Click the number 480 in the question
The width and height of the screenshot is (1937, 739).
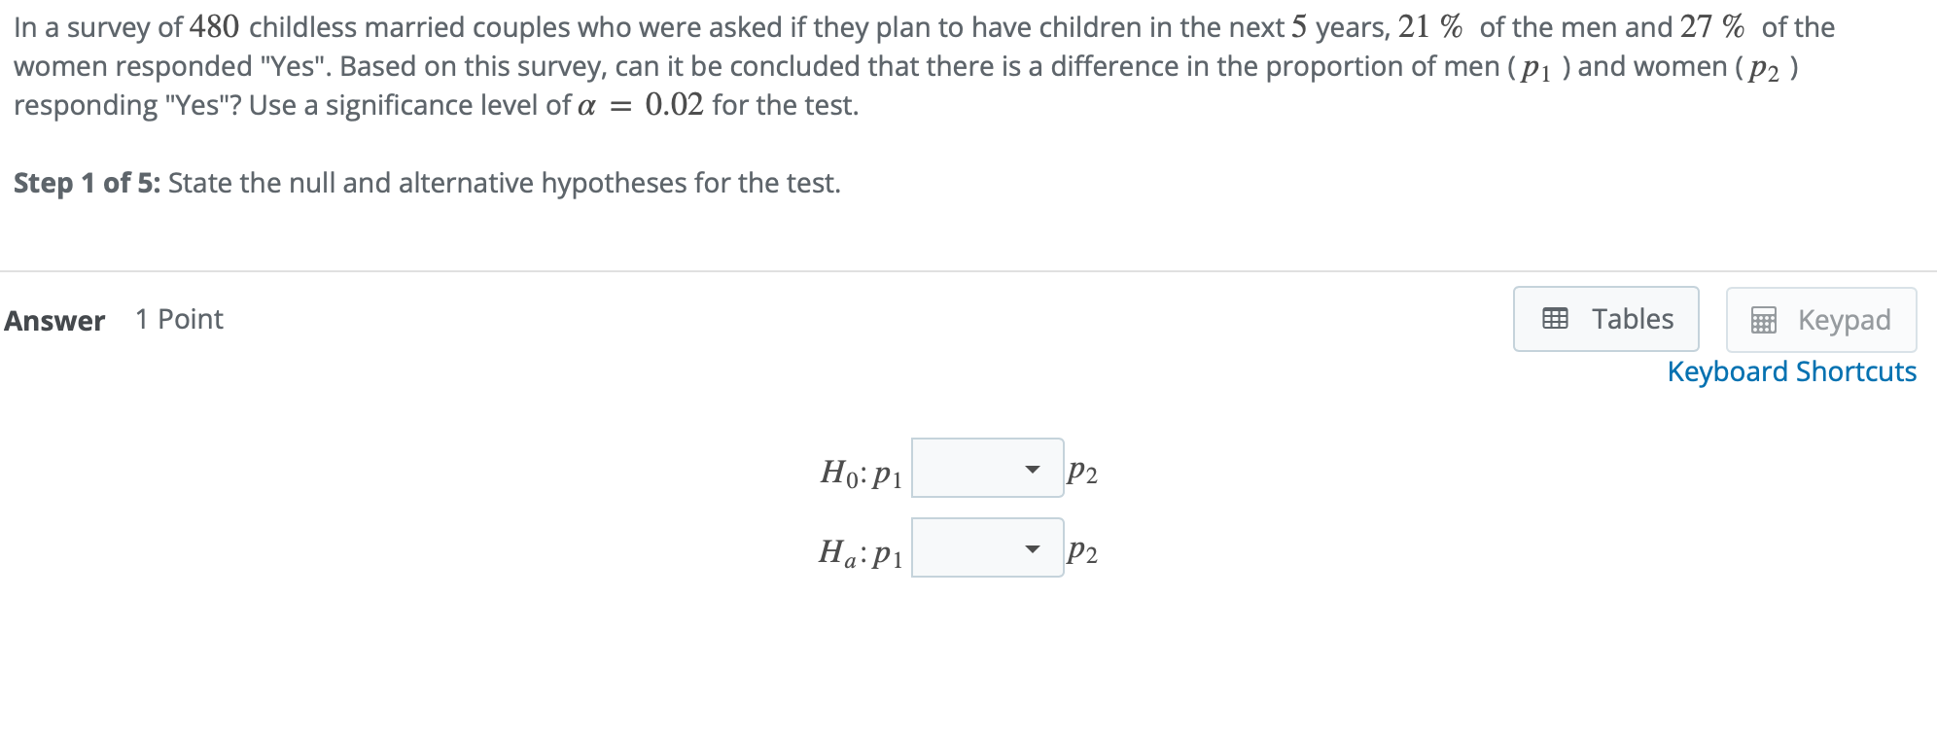214,26
